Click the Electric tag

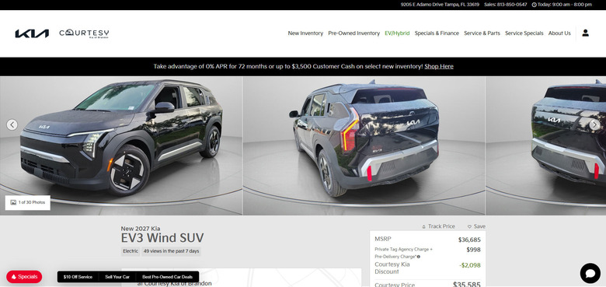(x=131, y=251)
